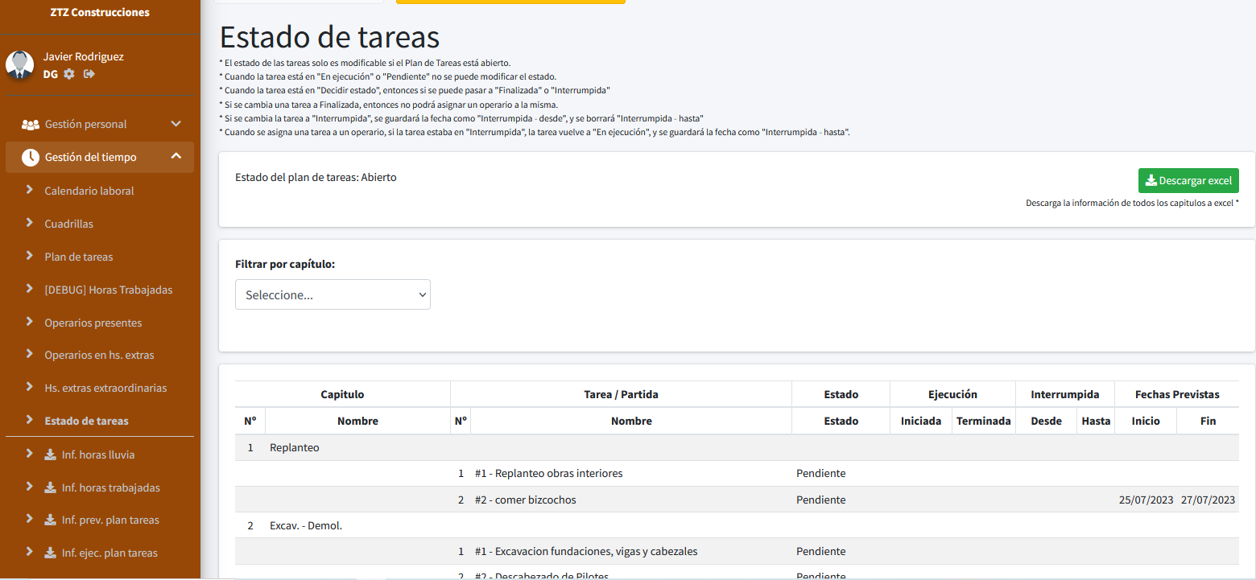Screen dimensions: 1256x580
Task: Click the Fechas Previstas column header
Action: point(1177,394)
